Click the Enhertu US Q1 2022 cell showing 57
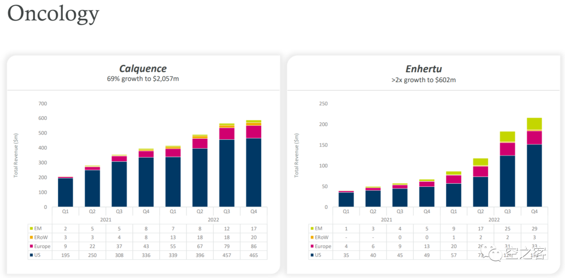Viewport: 565px width, 278px height. pos(454,255)
